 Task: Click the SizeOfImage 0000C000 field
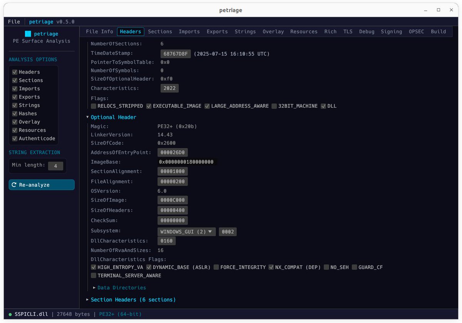[x=172, y=200]
